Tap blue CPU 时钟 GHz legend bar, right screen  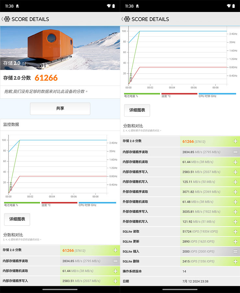(217, 94)
